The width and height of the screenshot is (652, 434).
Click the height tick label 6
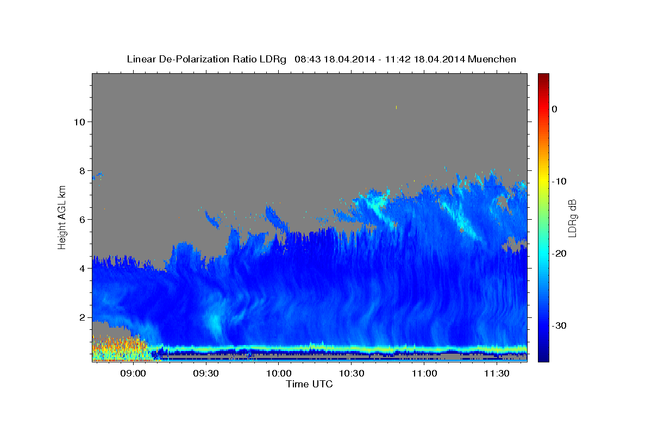pos(81,219)
